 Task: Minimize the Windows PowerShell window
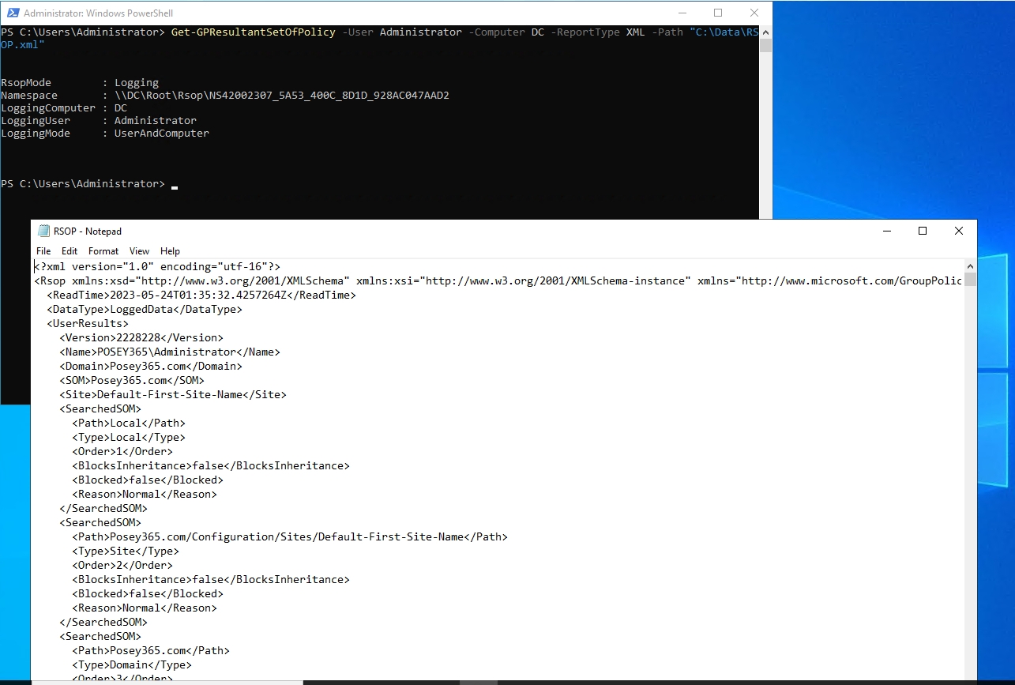[682, 13]
